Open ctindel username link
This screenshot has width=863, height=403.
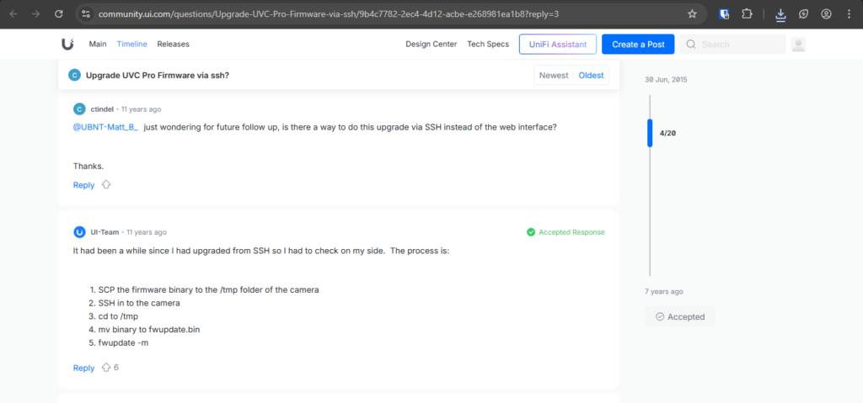(102, 109)
